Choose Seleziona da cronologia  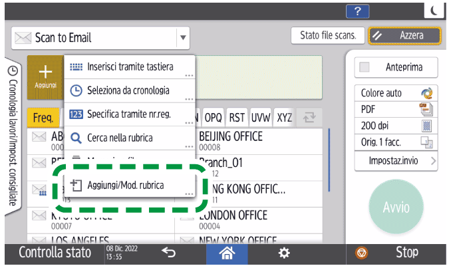click(130, 90)
